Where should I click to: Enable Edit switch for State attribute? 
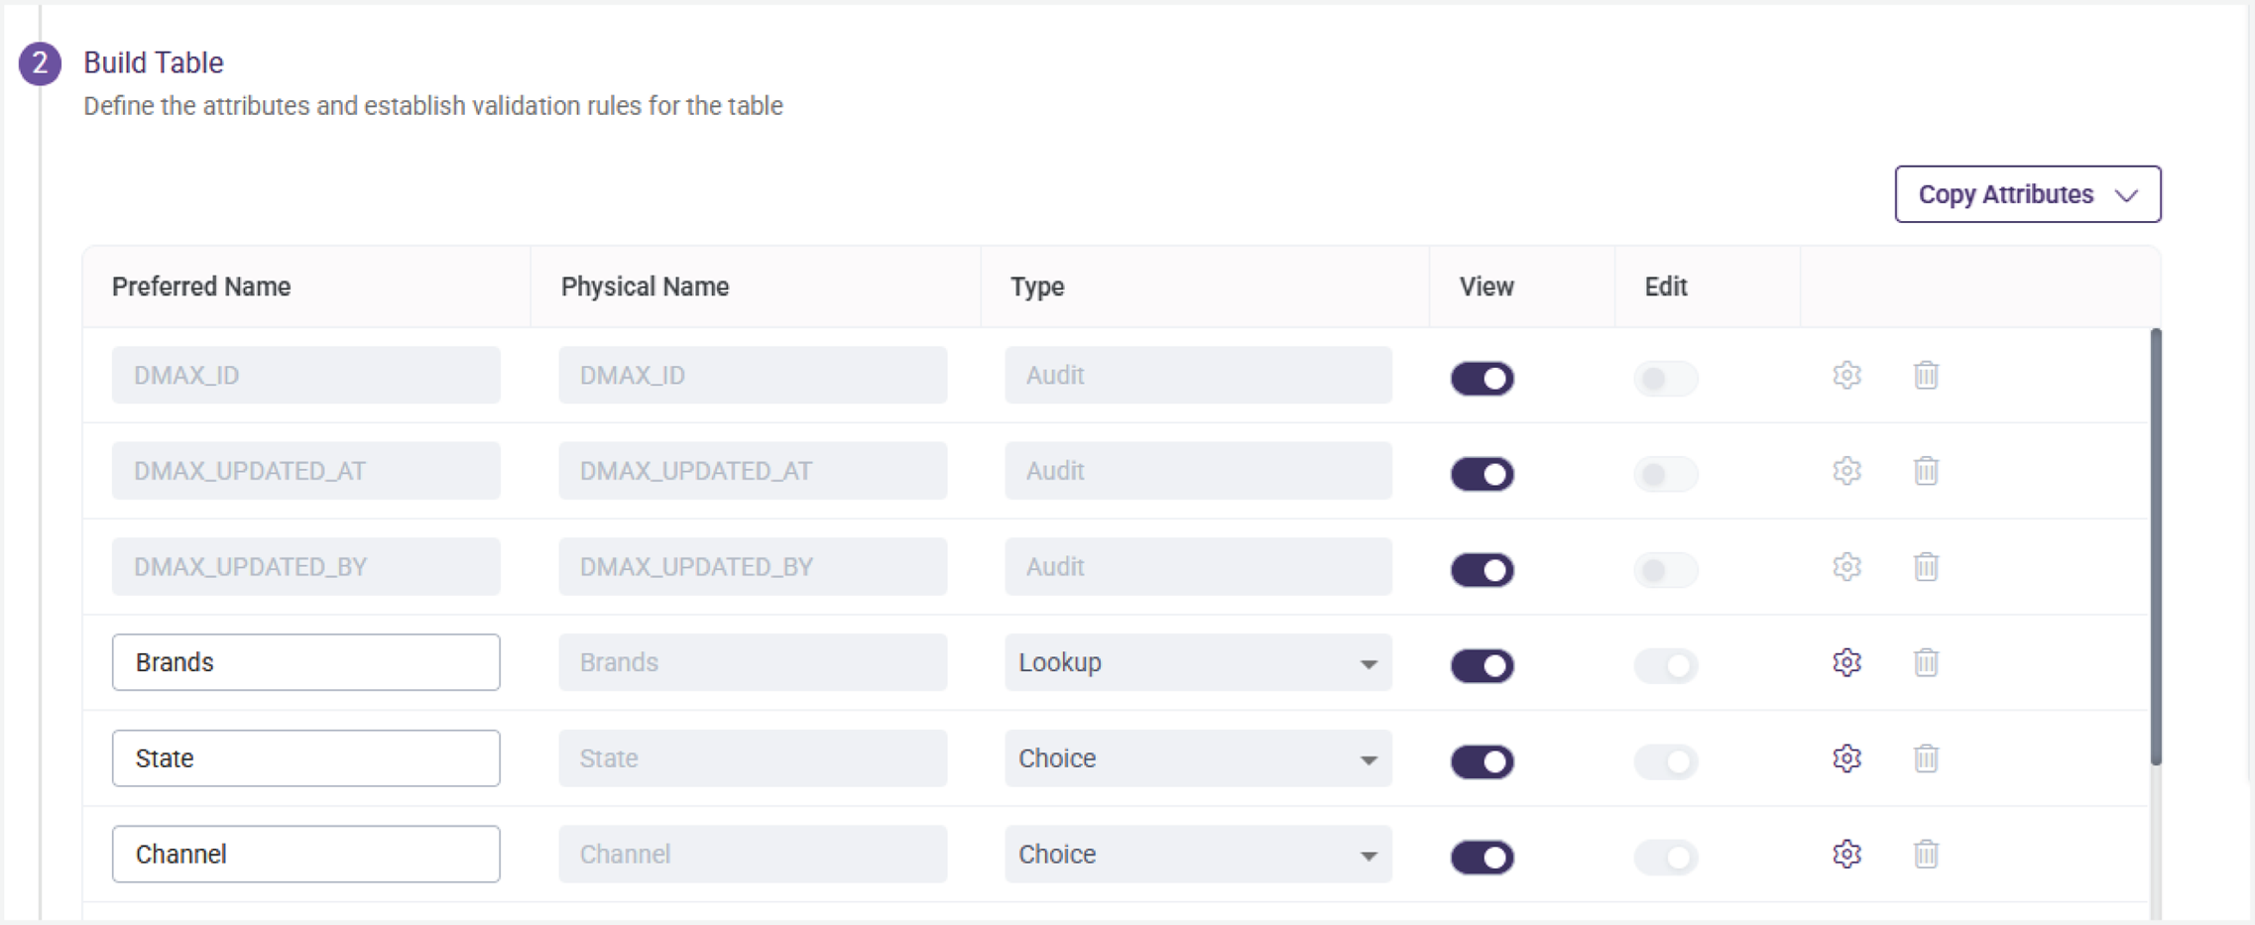(x=1666, y=761)
